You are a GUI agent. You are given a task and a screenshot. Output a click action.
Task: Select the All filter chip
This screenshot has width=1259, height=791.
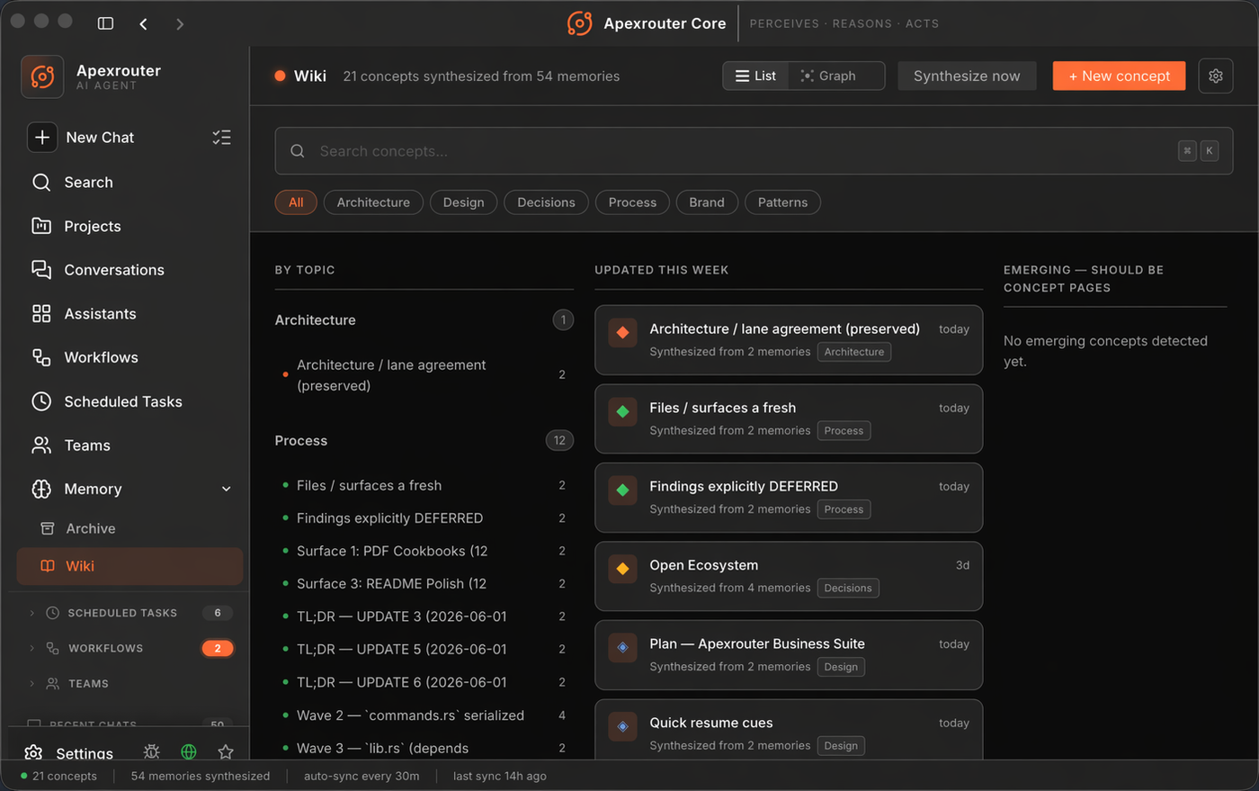tap(296, 202)
